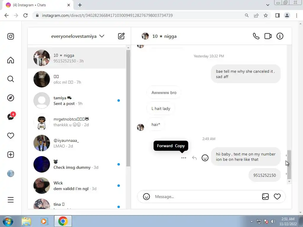Open Chrome zoom magnifier icon
This screenshot has width=303, height=227.
pos(246,15)
